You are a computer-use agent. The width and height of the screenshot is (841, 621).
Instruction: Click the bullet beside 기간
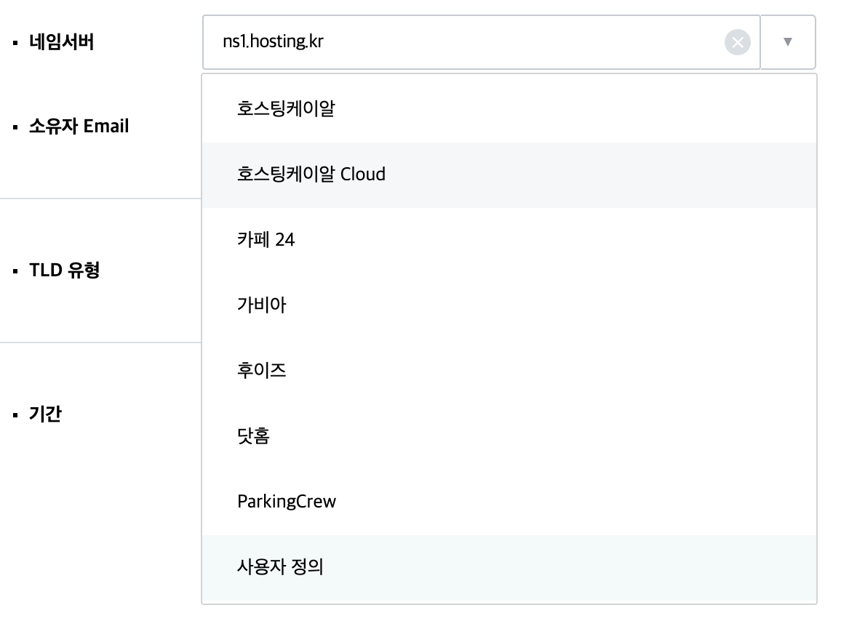[15, 415]
